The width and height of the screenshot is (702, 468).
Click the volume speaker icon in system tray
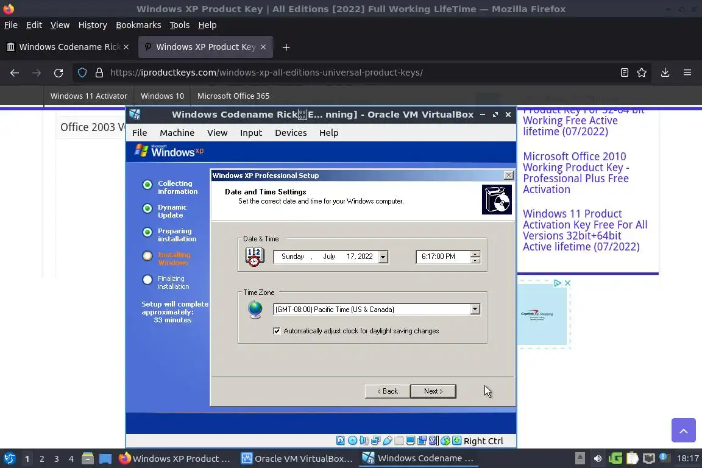click(x=598, y=458)
